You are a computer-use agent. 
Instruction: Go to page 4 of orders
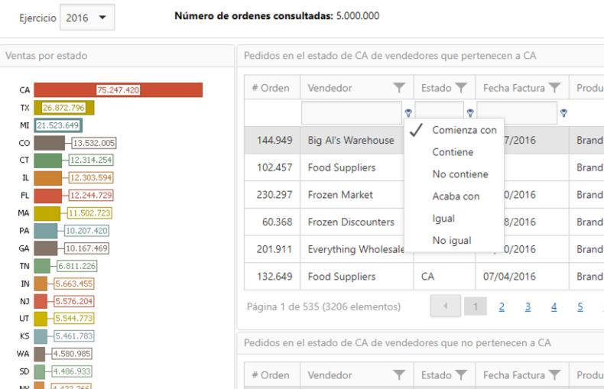pyautogui.click(x=554, y=306)
